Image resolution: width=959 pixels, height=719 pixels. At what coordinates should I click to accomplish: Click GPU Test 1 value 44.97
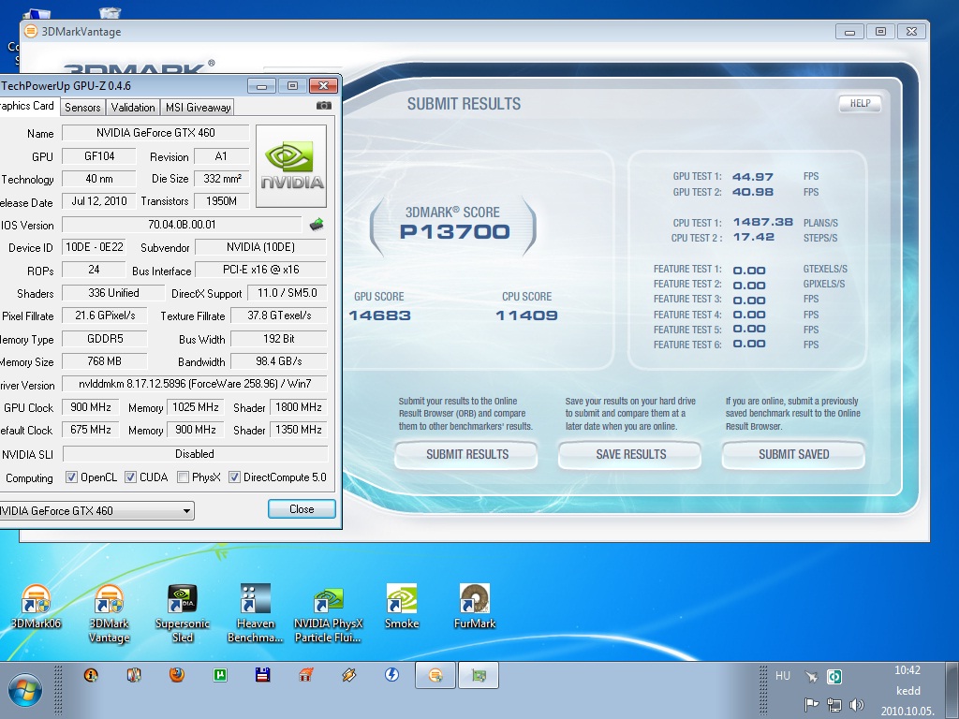(753, 177)
